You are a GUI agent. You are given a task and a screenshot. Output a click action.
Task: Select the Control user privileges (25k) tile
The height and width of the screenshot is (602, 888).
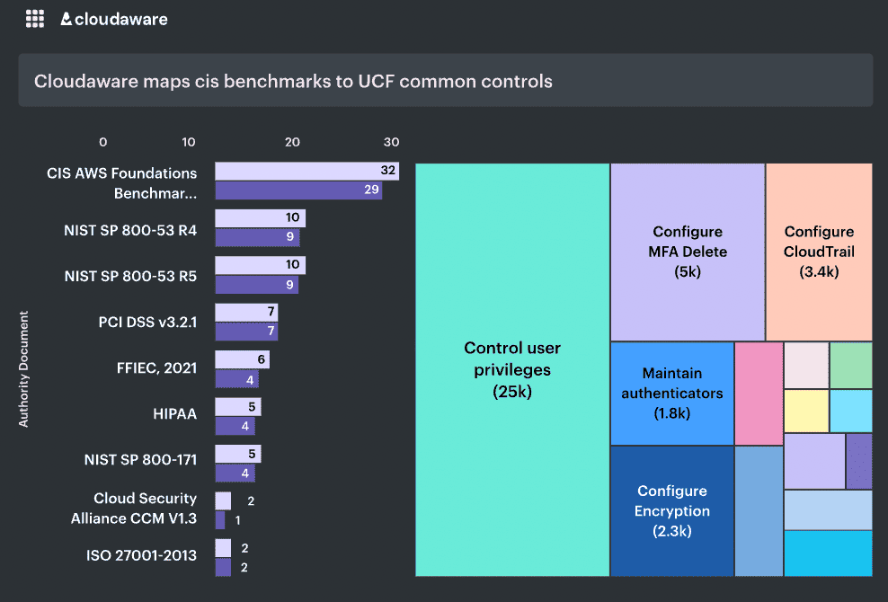click(x=512, y=370)
